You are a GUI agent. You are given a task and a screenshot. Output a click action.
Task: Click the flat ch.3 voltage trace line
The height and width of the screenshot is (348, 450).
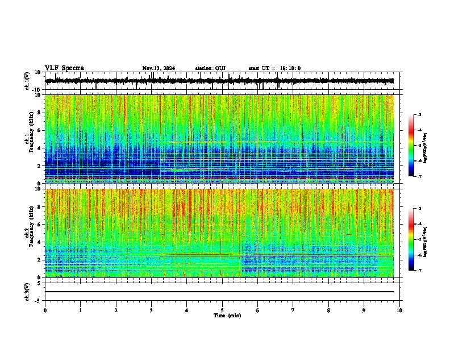(219, 292)
